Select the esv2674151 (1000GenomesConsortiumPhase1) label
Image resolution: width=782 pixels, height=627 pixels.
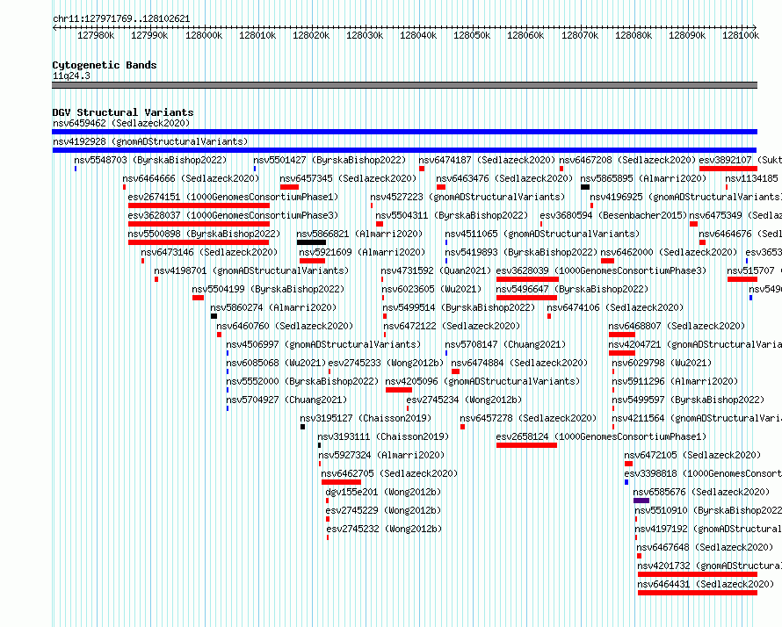233,197
